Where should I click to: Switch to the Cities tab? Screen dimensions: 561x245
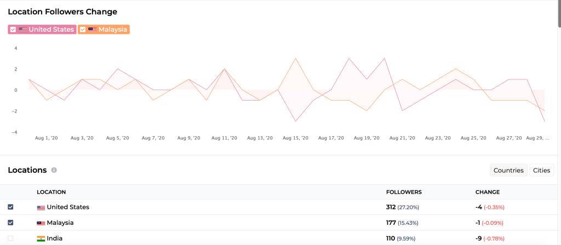point(541,170)
